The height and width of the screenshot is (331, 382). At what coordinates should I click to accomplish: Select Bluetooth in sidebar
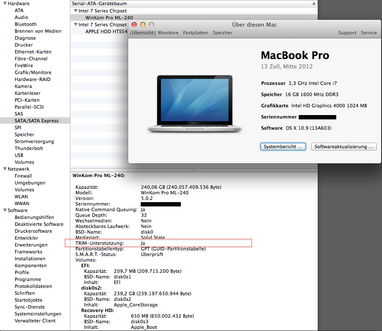pyautogui.click(x=25, y=24)
